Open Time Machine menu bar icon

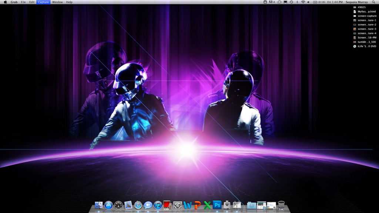[291, 2]
